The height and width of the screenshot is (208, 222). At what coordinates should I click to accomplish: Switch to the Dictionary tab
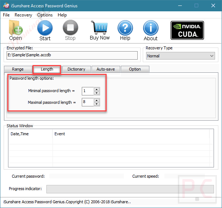click(x=76, y=69)
